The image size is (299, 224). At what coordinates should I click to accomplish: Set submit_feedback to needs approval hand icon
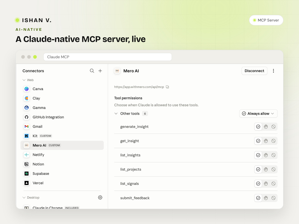[x=266, y=198]
